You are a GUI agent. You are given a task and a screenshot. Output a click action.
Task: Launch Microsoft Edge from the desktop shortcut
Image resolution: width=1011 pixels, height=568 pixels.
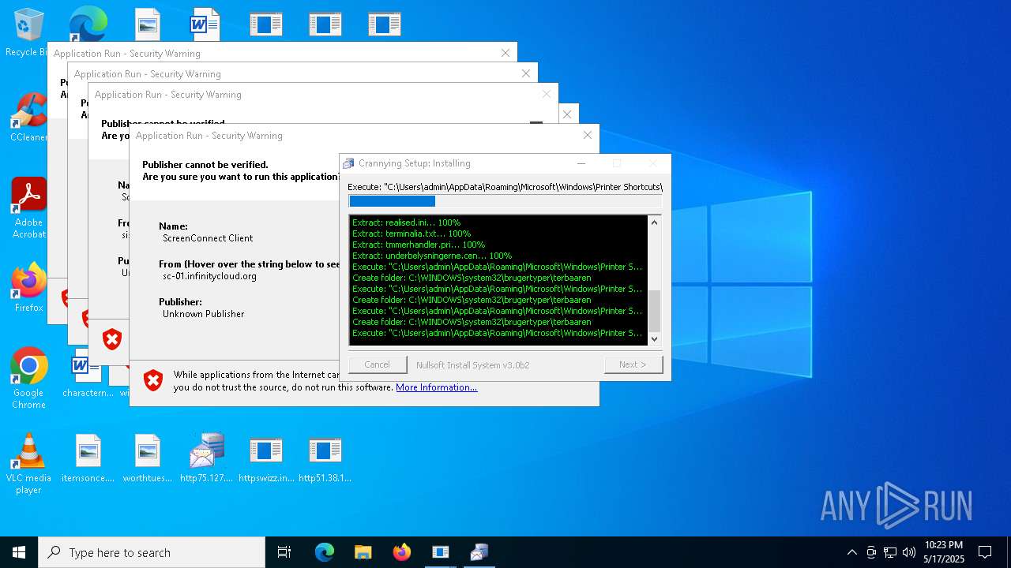[88, 24]
